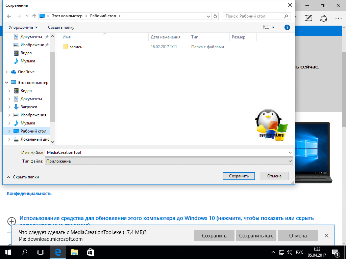346x259 pixels.
Task: Open Музыка in quick access
Action: (x=25, y=61)
